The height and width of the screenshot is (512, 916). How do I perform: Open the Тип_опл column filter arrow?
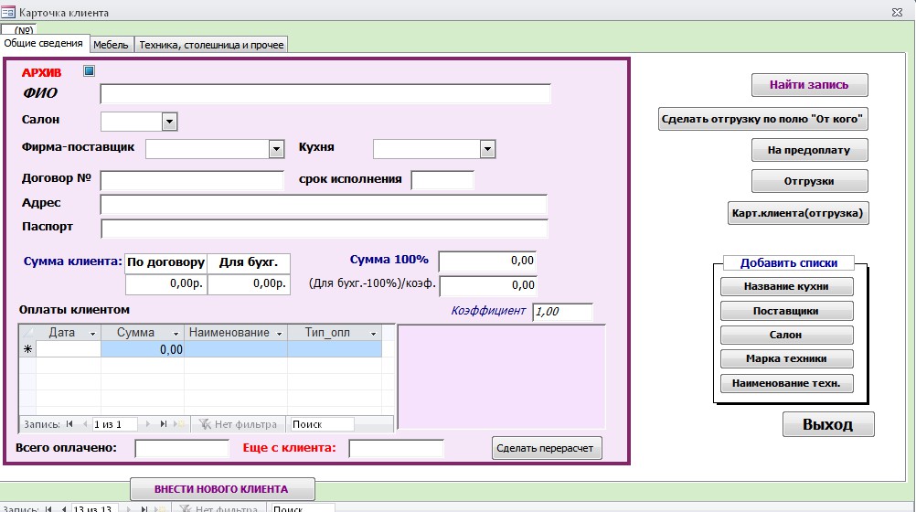(373, 333)
